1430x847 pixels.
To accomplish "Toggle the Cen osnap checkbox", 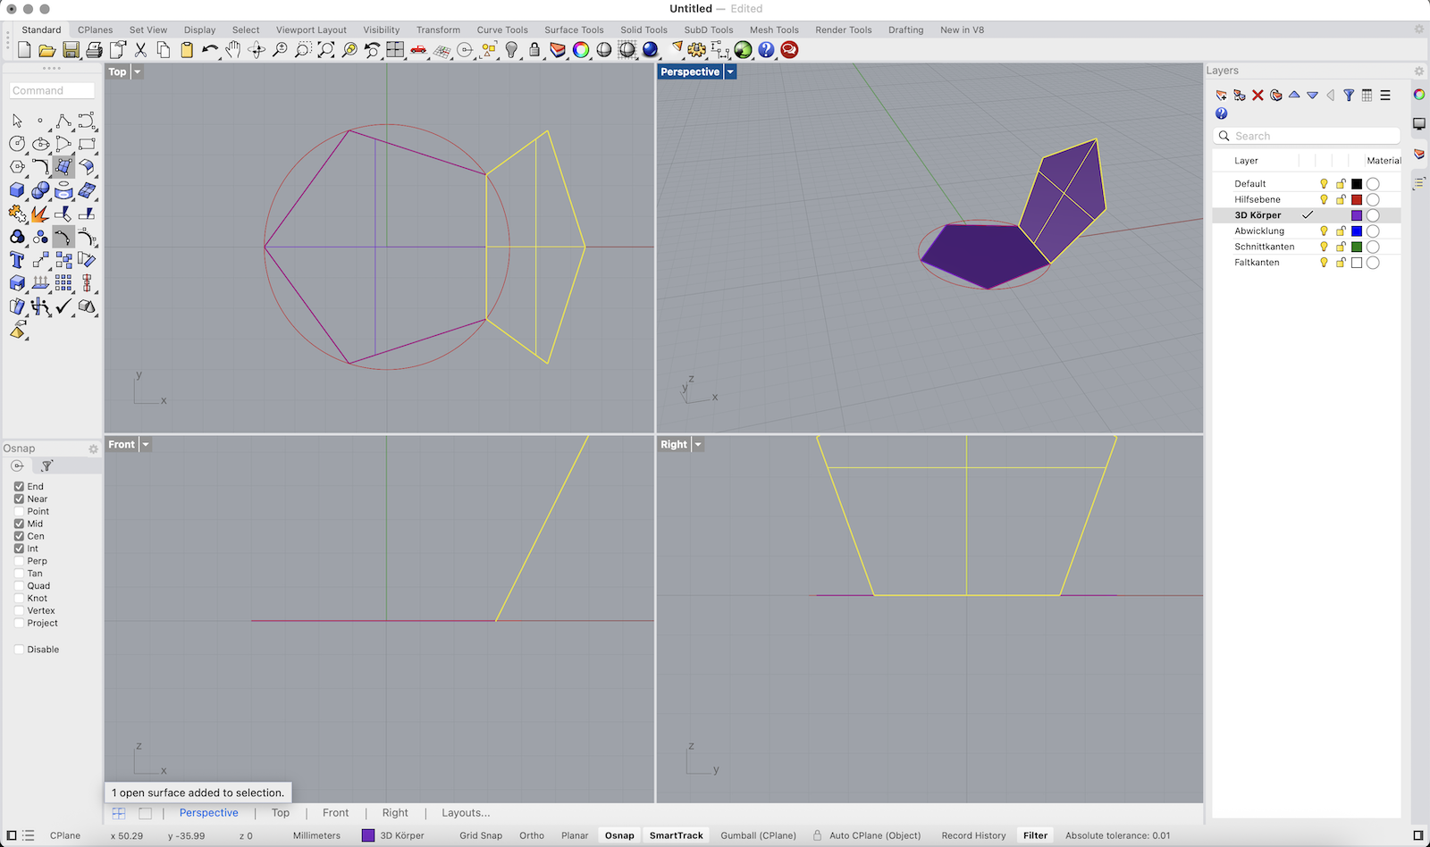I will pyautogui.click(x=19, y=536).
